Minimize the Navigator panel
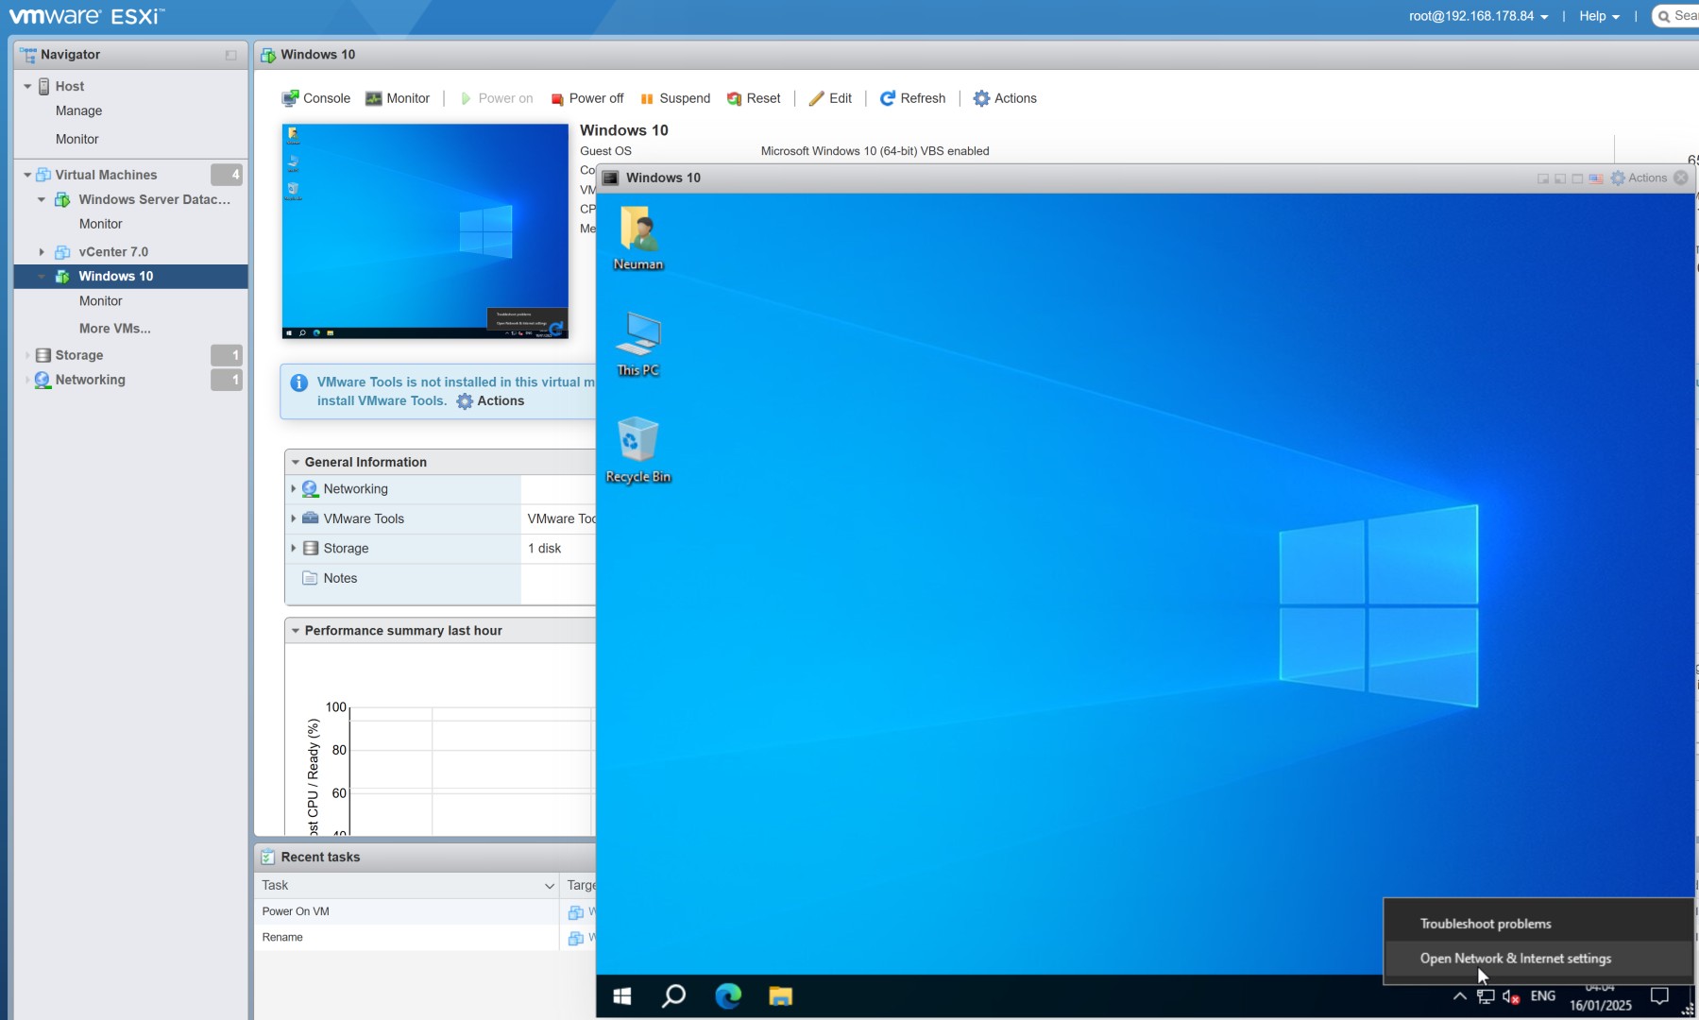 pyautogui.click(x=230, y=55)
